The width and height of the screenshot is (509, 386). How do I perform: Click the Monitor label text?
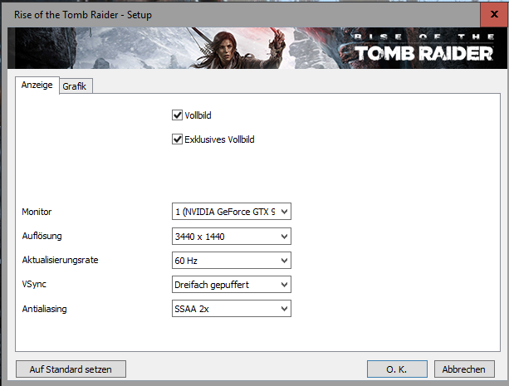[37, 212]
